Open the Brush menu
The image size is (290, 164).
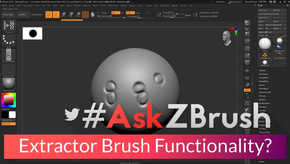click(12, 6)
